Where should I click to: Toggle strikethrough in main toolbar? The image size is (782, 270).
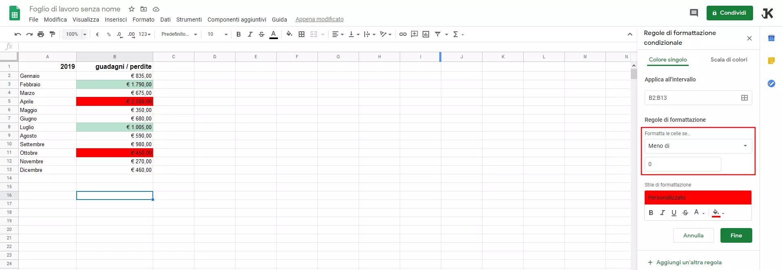[x=262, y=34]
